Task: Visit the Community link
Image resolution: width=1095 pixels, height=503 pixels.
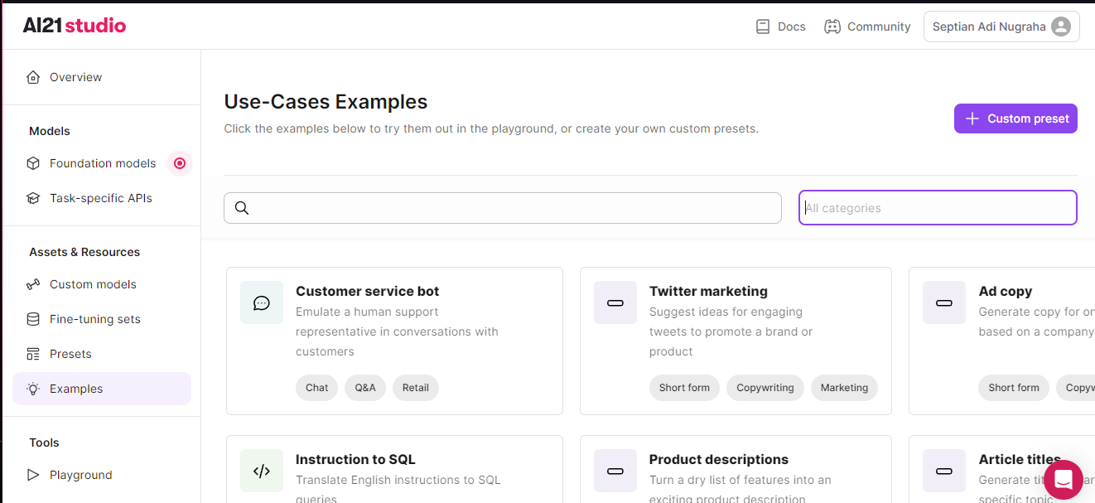Action: [867, 27]
